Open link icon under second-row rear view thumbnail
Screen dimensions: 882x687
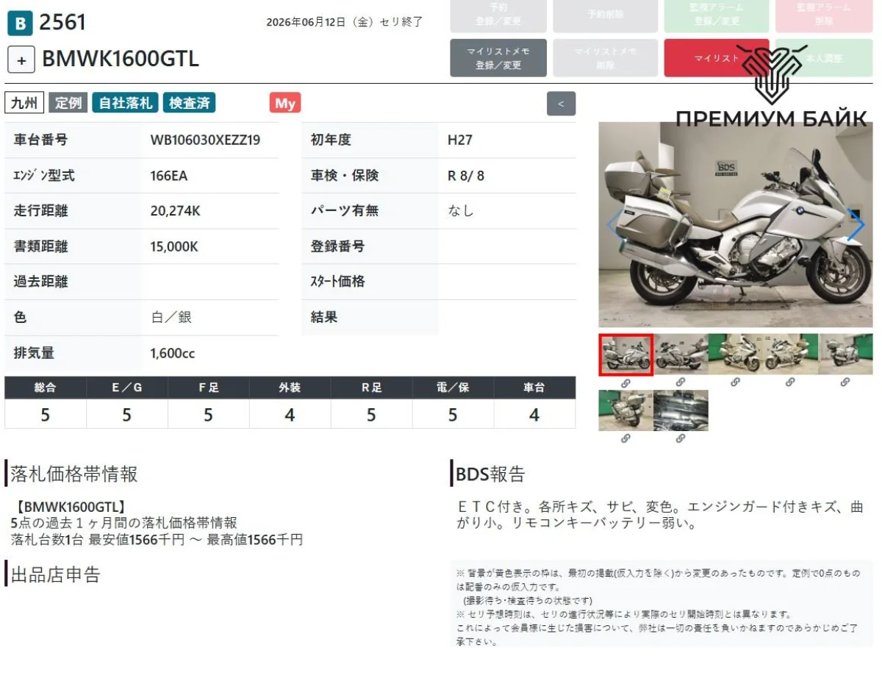click(x=625, y=438)
